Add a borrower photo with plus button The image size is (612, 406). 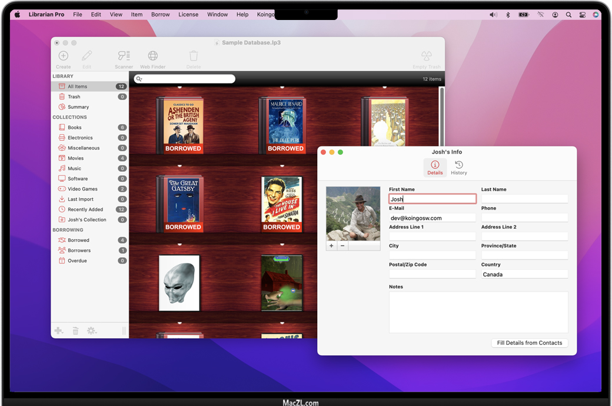[x=331, y=246]
